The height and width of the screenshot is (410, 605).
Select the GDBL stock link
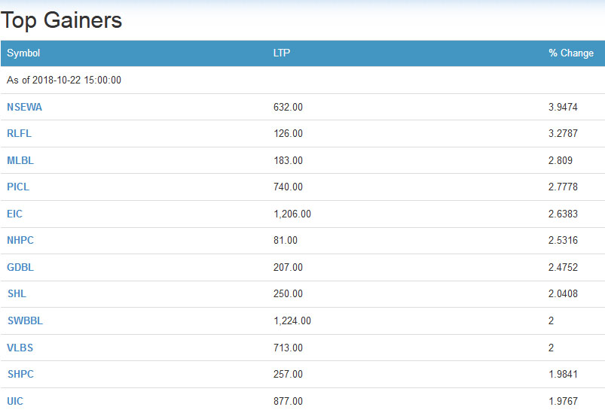pyautogui.click(x=20, y=267)
